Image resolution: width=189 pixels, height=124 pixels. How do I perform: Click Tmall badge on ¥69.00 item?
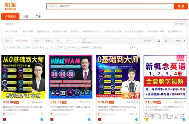pos(52,119)
